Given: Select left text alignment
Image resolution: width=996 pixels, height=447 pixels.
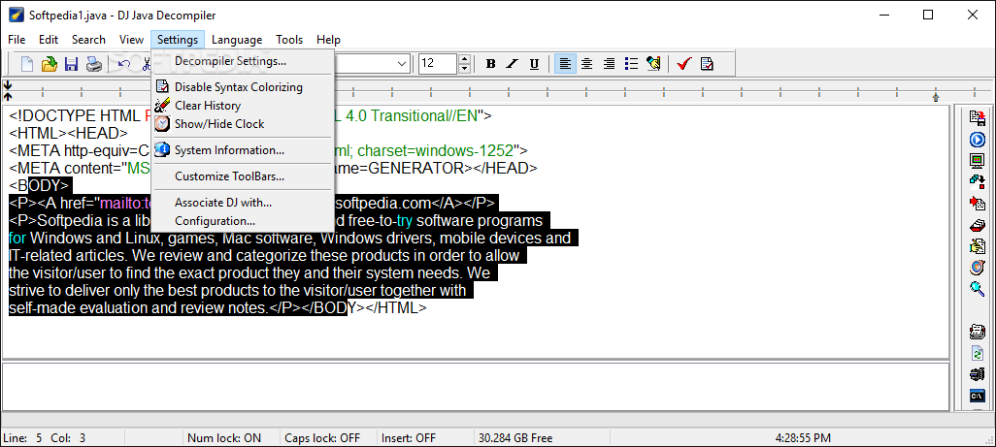Looking at the screenshot, I should pyautogui.click(x=565, y=63).
